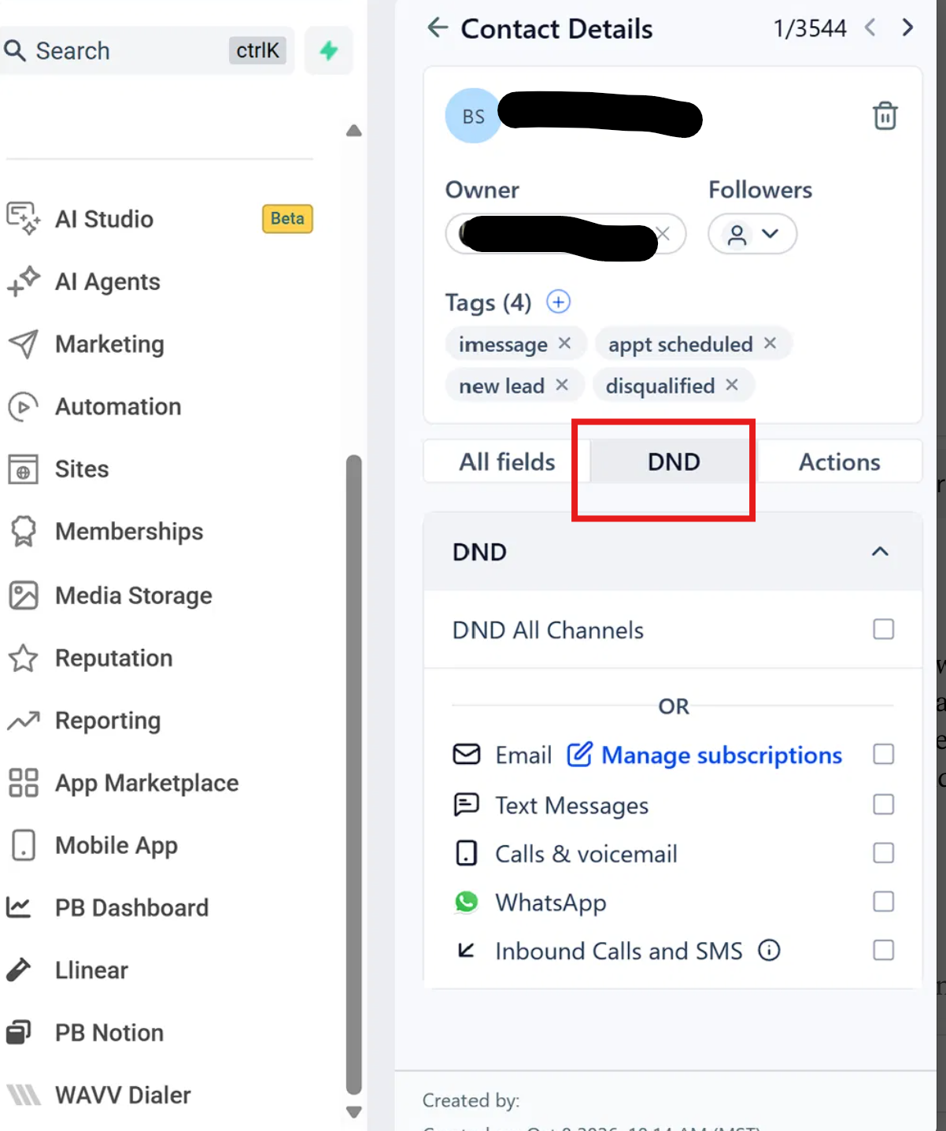Tick the Calls & voicemail checkbox
This screenshot has width=946, height=1131.
(883, 853)
